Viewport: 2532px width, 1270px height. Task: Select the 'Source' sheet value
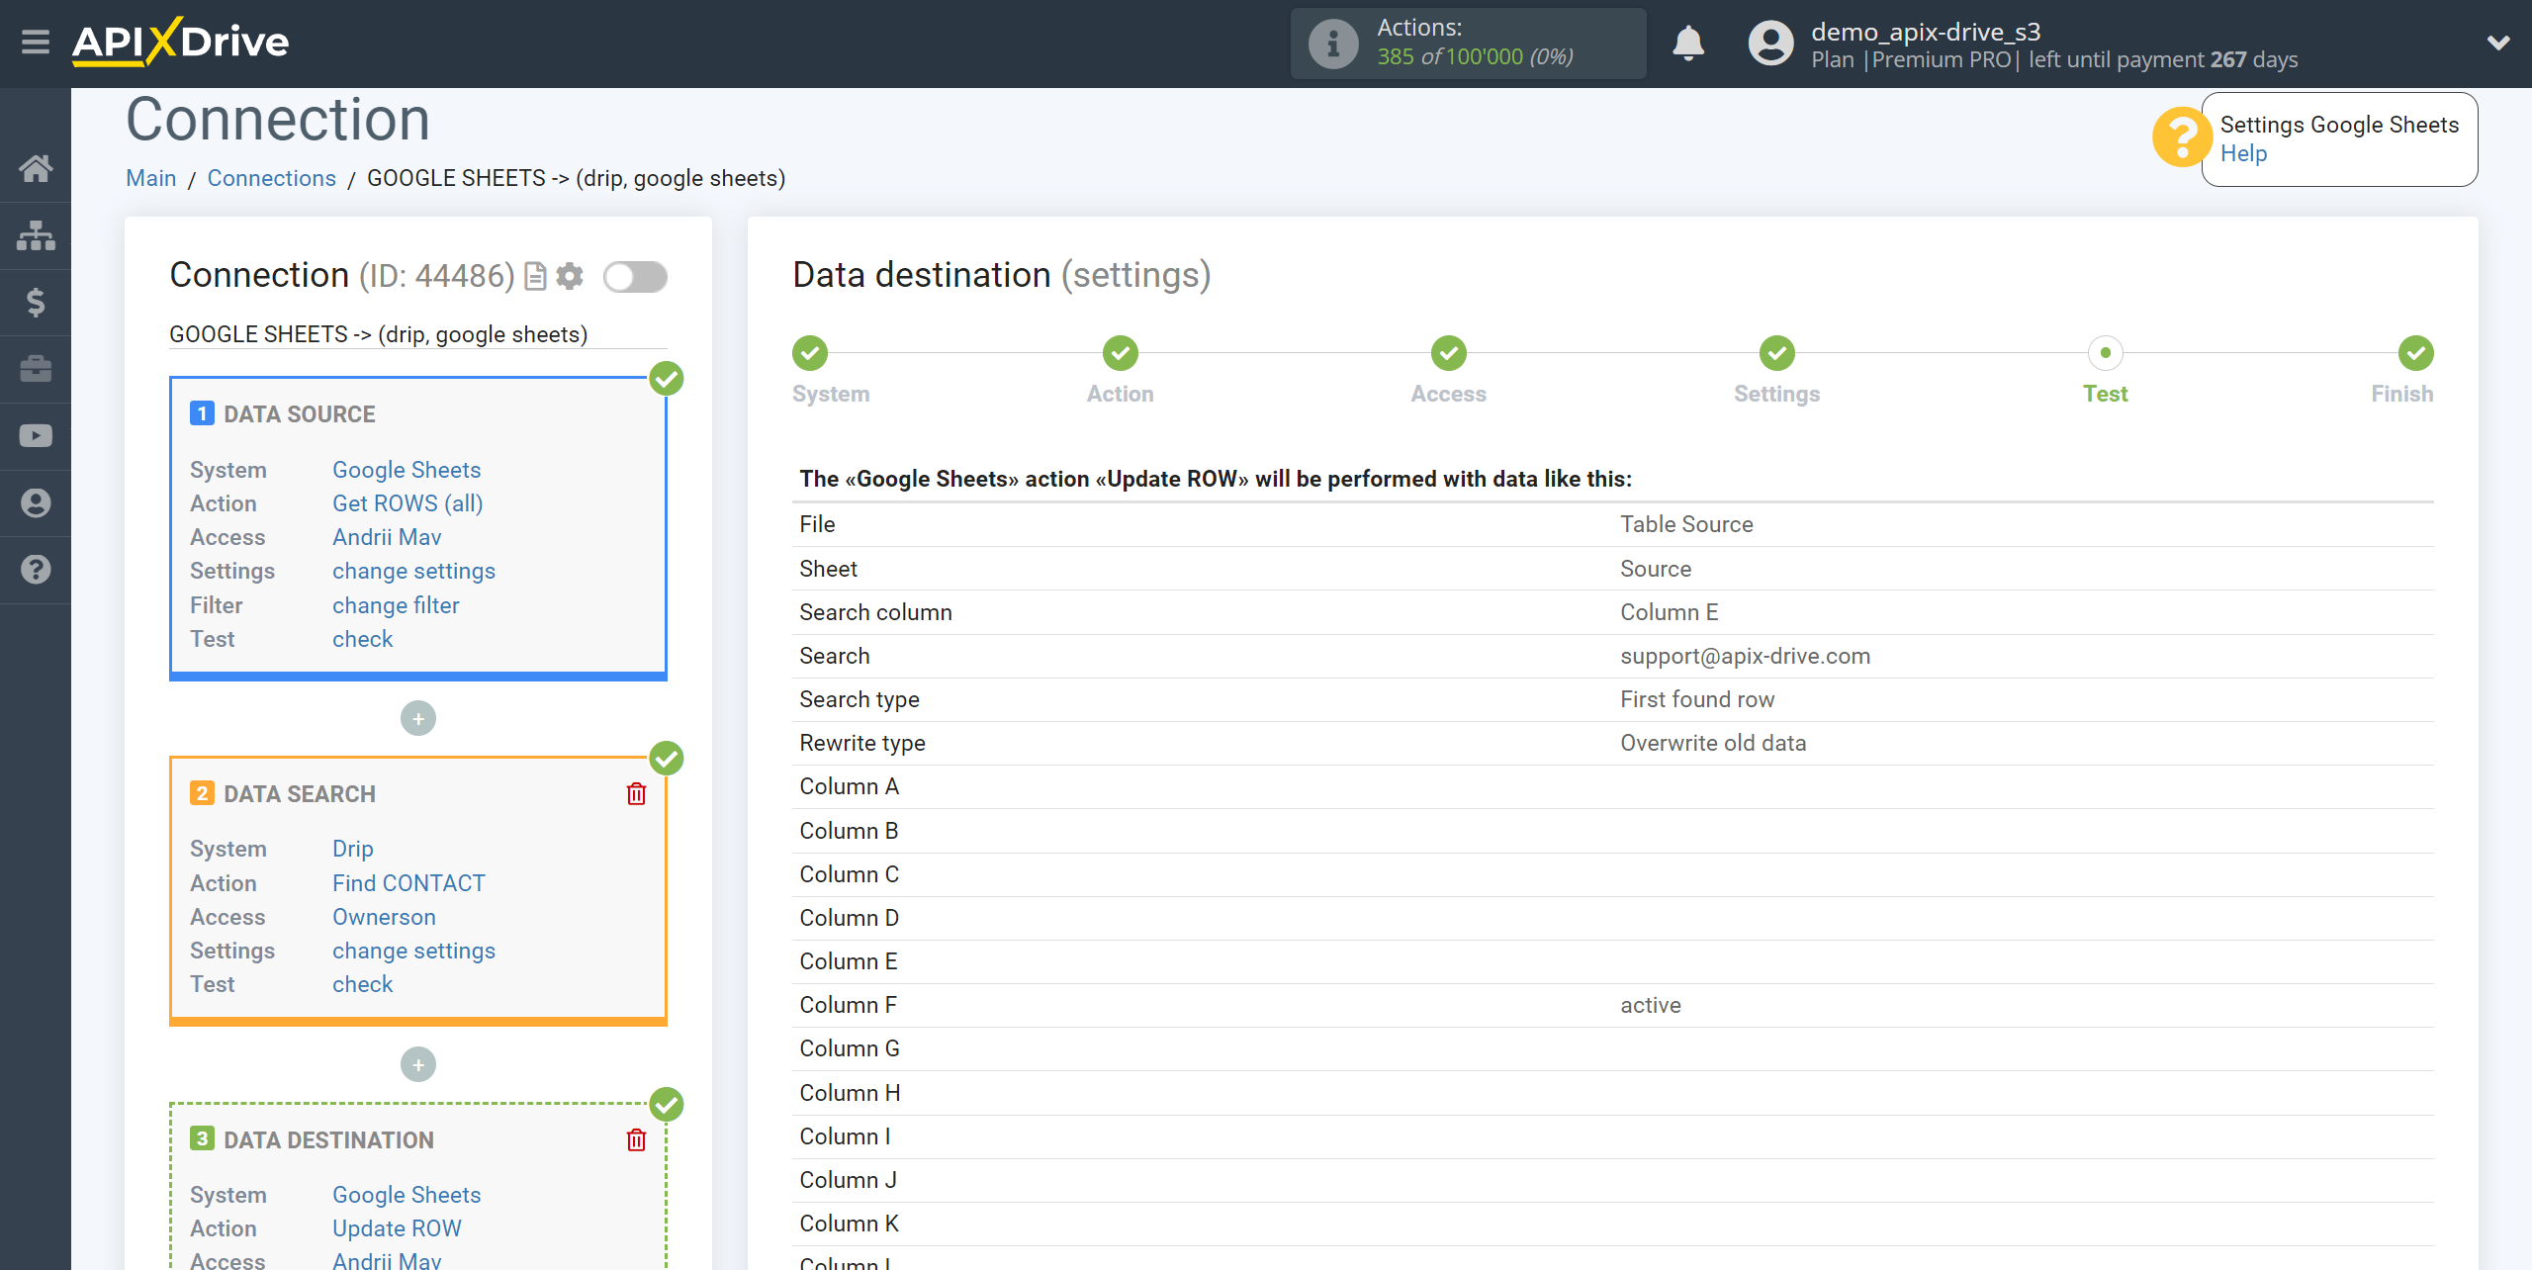[x=1656, y=569]
